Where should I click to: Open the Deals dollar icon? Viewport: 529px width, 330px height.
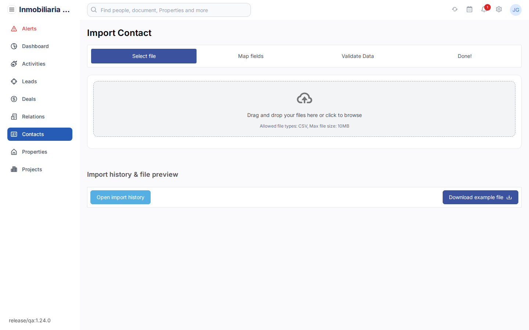[x=14, y=99]
